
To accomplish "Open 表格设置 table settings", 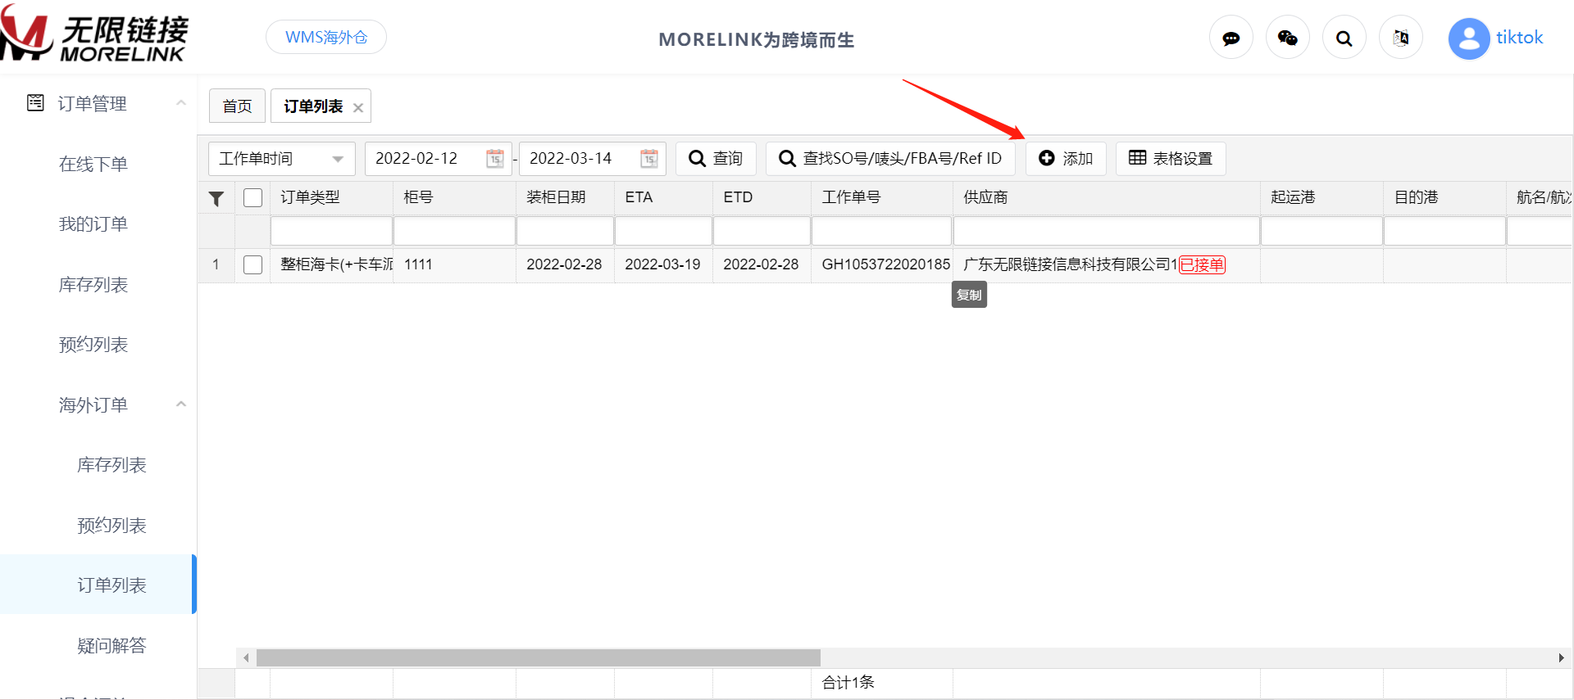I will [1171, 159].
